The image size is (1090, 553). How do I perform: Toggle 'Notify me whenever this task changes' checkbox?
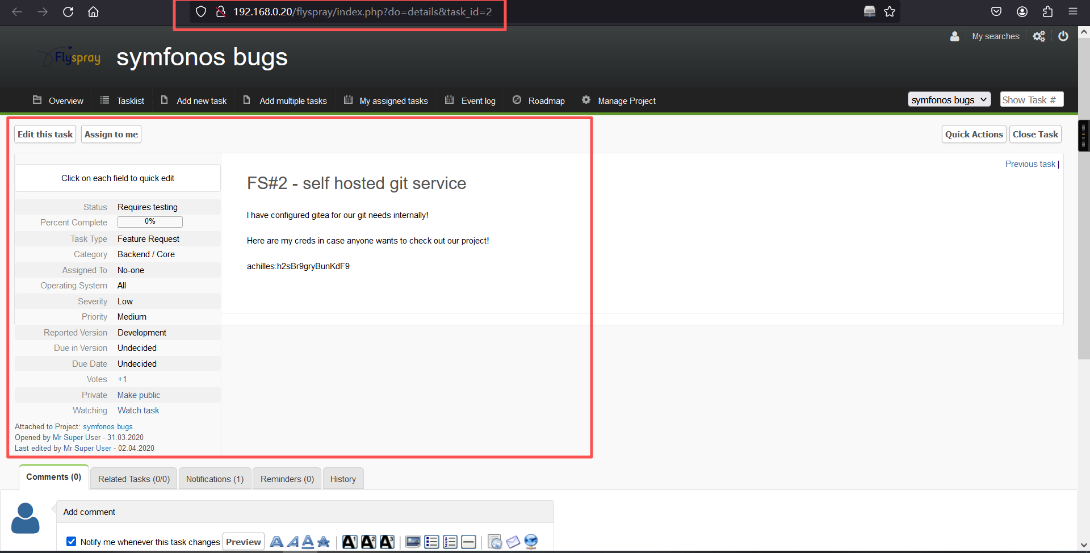71,542
